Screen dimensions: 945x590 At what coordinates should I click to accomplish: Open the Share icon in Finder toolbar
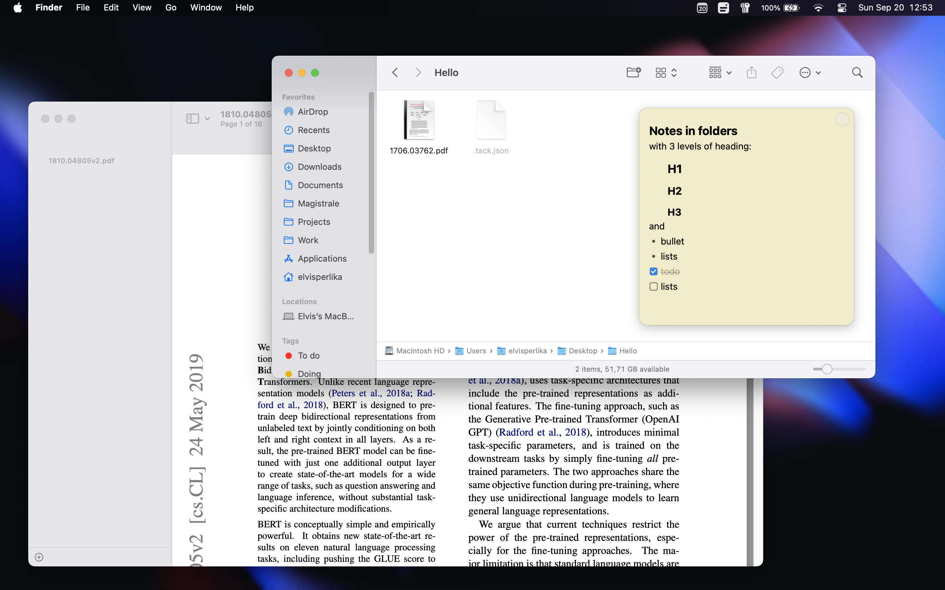coord(751,72)
